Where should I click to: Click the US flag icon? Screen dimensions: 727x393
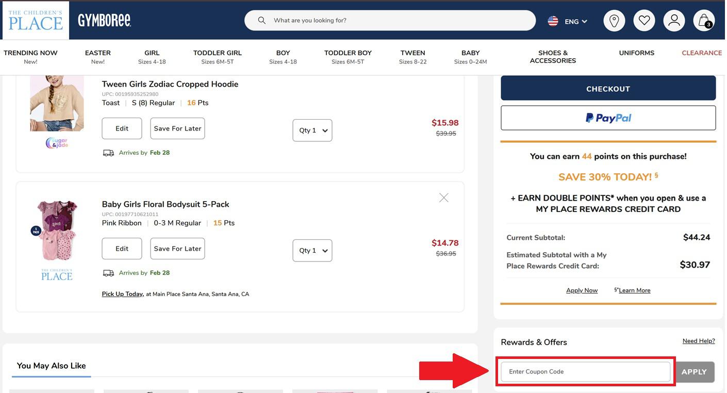tap(553, 21)
